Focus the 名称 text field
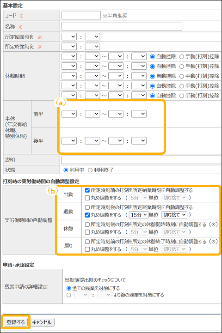Image resolution: width=222 pixels, height=333 pixels. point(122,26)
